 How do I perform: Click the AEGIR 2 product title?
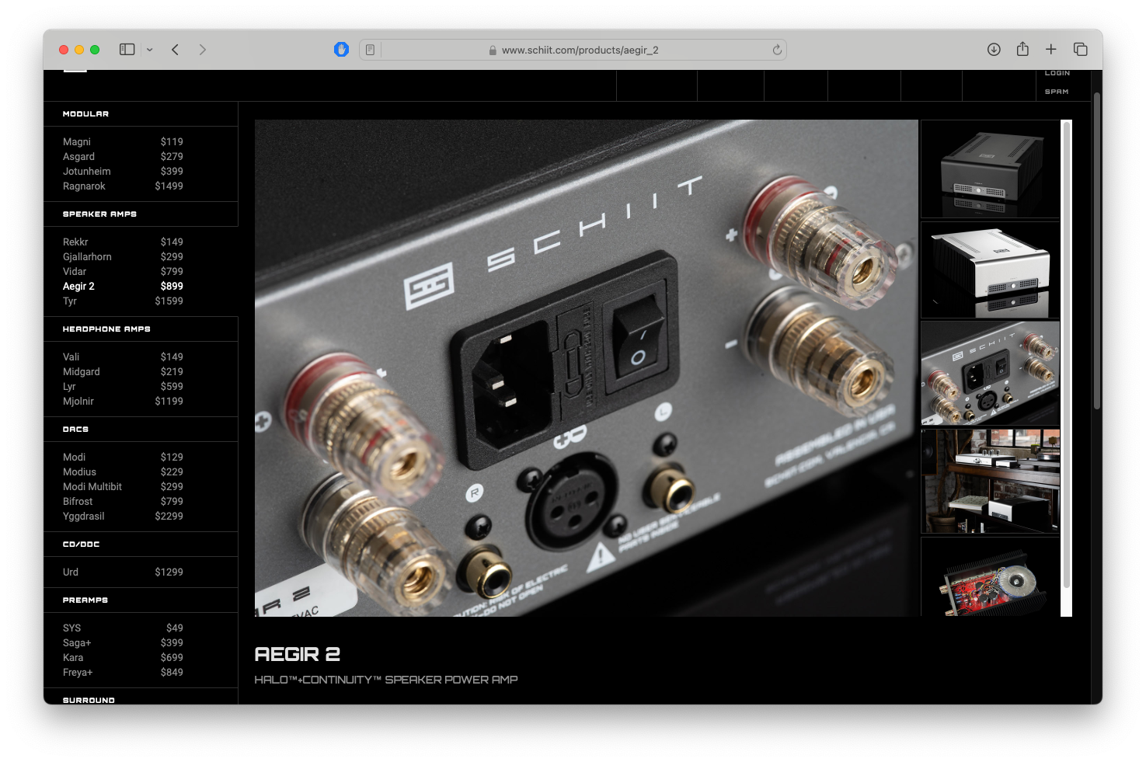click(x=298, y=655)
